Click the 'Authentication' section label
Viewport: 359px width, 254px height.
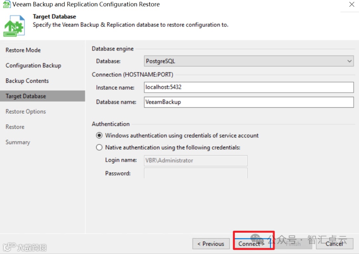click(x=111, y=124)
